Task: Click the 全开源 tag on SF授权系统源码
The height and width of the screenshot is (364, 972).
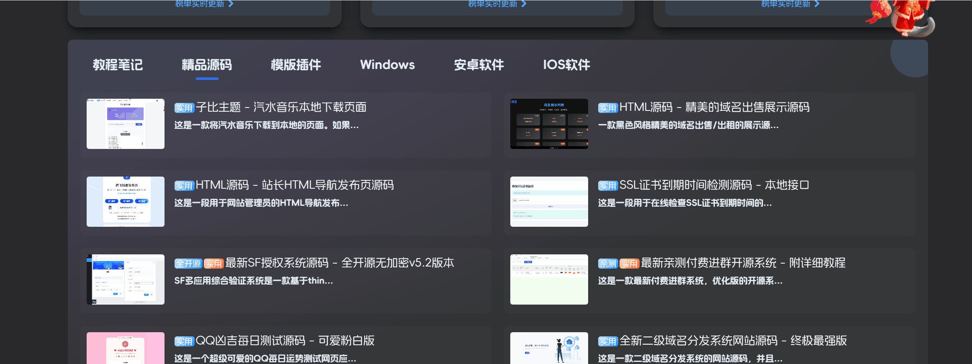Action: (x=188, y=264)
